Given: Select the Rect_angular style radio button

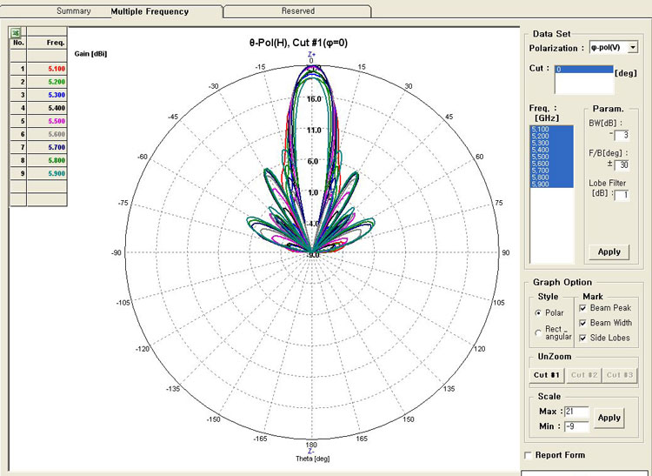Looking at the screenshot, I should click(x=538, y=332).
